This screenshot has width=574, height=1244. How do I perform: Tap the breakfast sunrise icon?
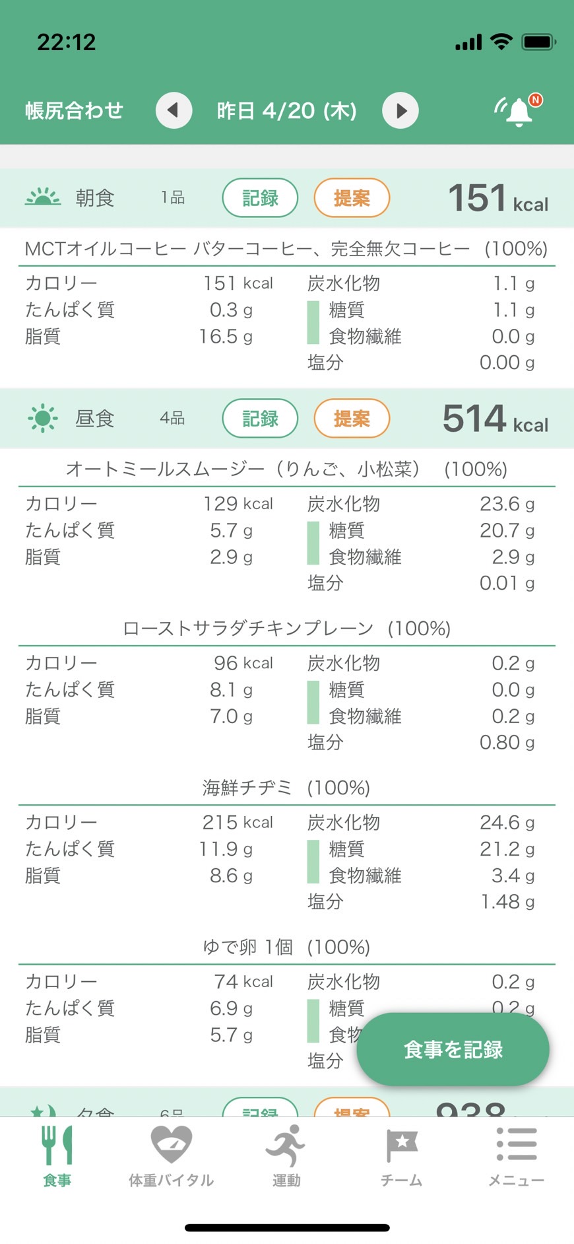click(43, 197)
